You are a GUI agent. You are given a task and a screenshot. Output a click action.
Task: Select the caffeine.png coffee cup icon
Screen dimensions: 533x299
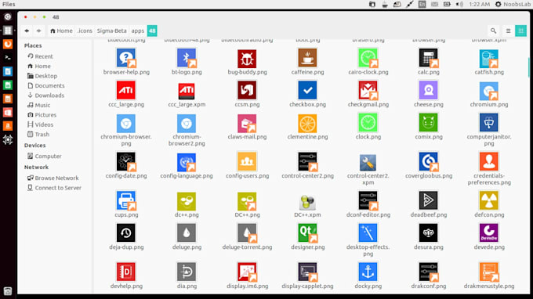coord(307,58)
